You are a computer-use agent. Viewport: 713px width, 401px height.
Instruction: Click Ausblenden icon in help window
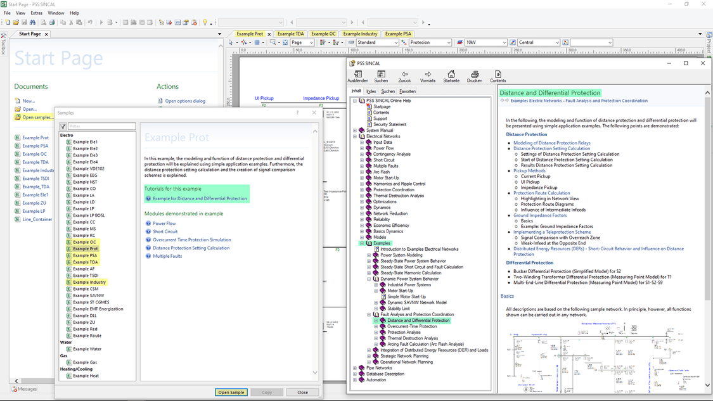[x=358, y=77]
